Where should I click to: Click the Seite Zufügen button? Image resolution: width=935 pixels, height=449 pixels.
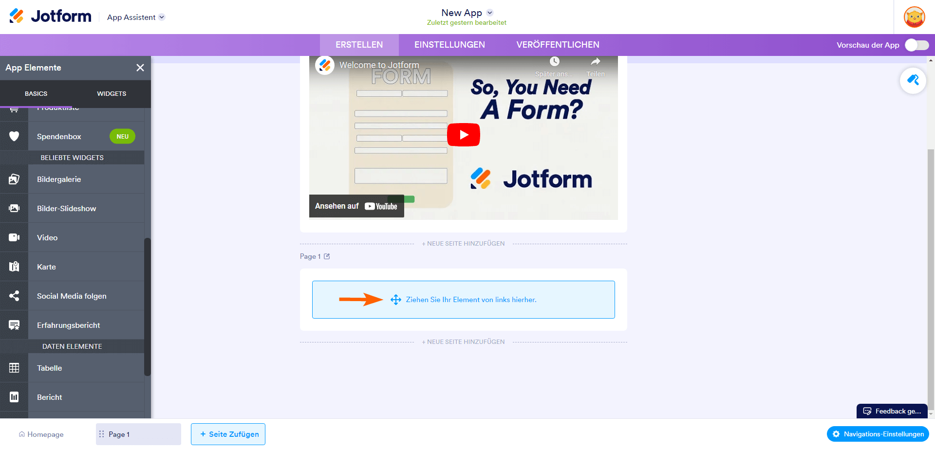tap(228, 434)
